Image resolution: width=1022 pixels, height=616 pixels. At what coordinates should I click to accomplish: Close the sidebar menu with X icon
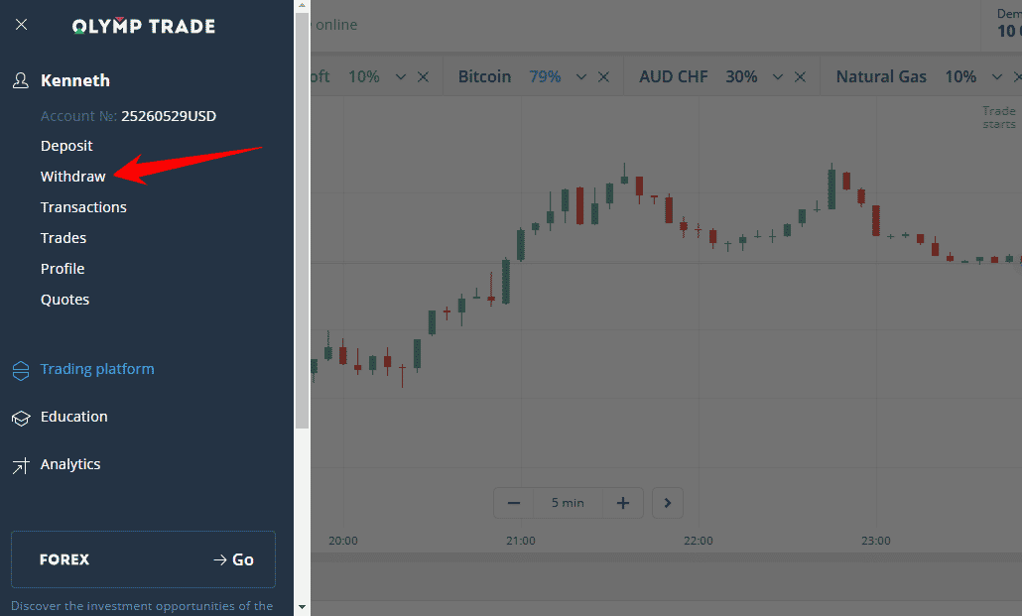pyautogui.click(x=22, y=25)
